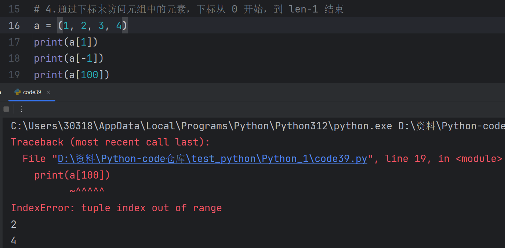Click the IndexError message in console
505x248 pixels.
coord(116,208)
